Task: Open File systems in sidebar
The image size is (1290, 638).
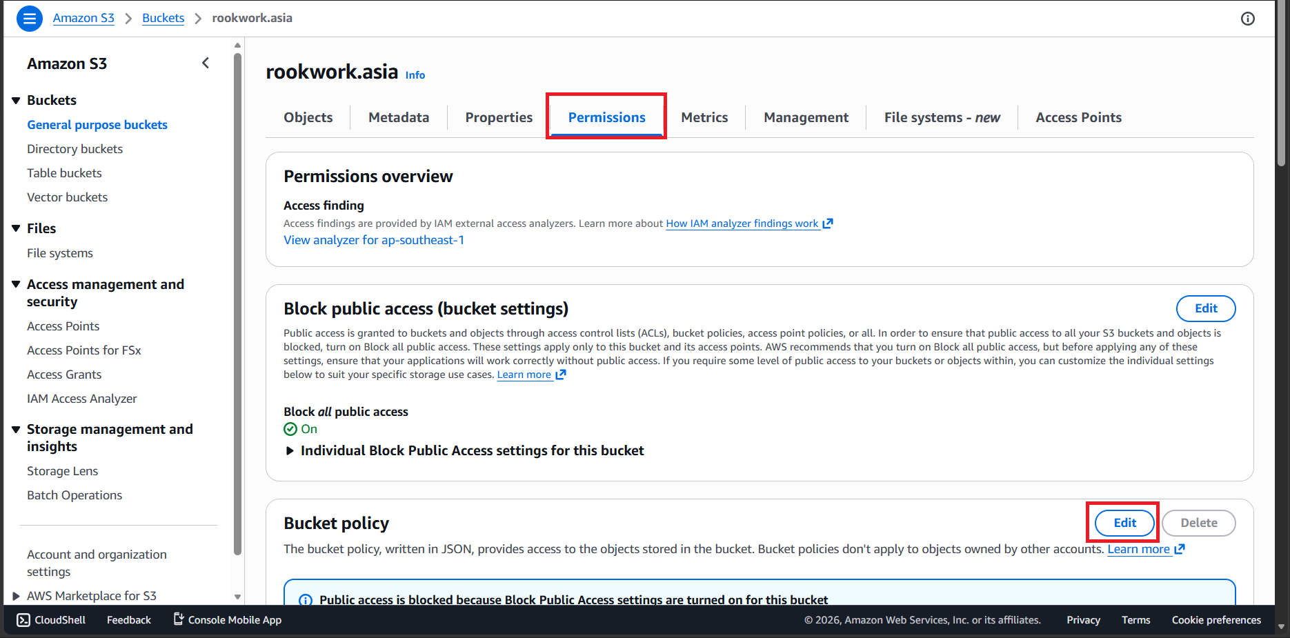Action: click(x=60, y=253)
